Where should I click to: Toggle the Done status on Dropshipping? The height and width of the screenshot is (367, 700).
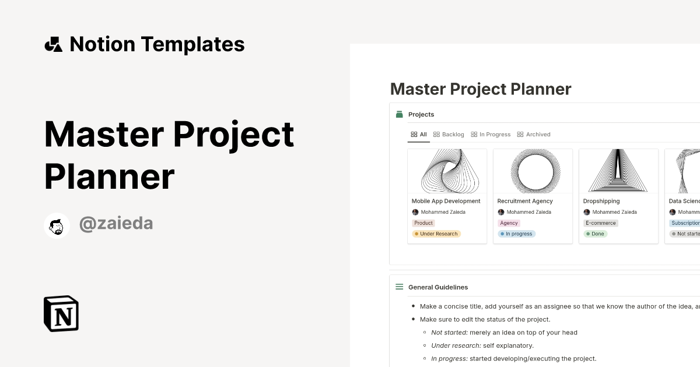point(595,234)
